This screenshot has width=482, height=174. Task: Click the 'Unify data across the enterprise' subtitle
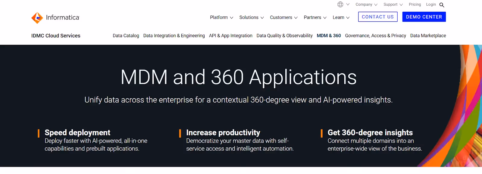[x=239, y=100]
